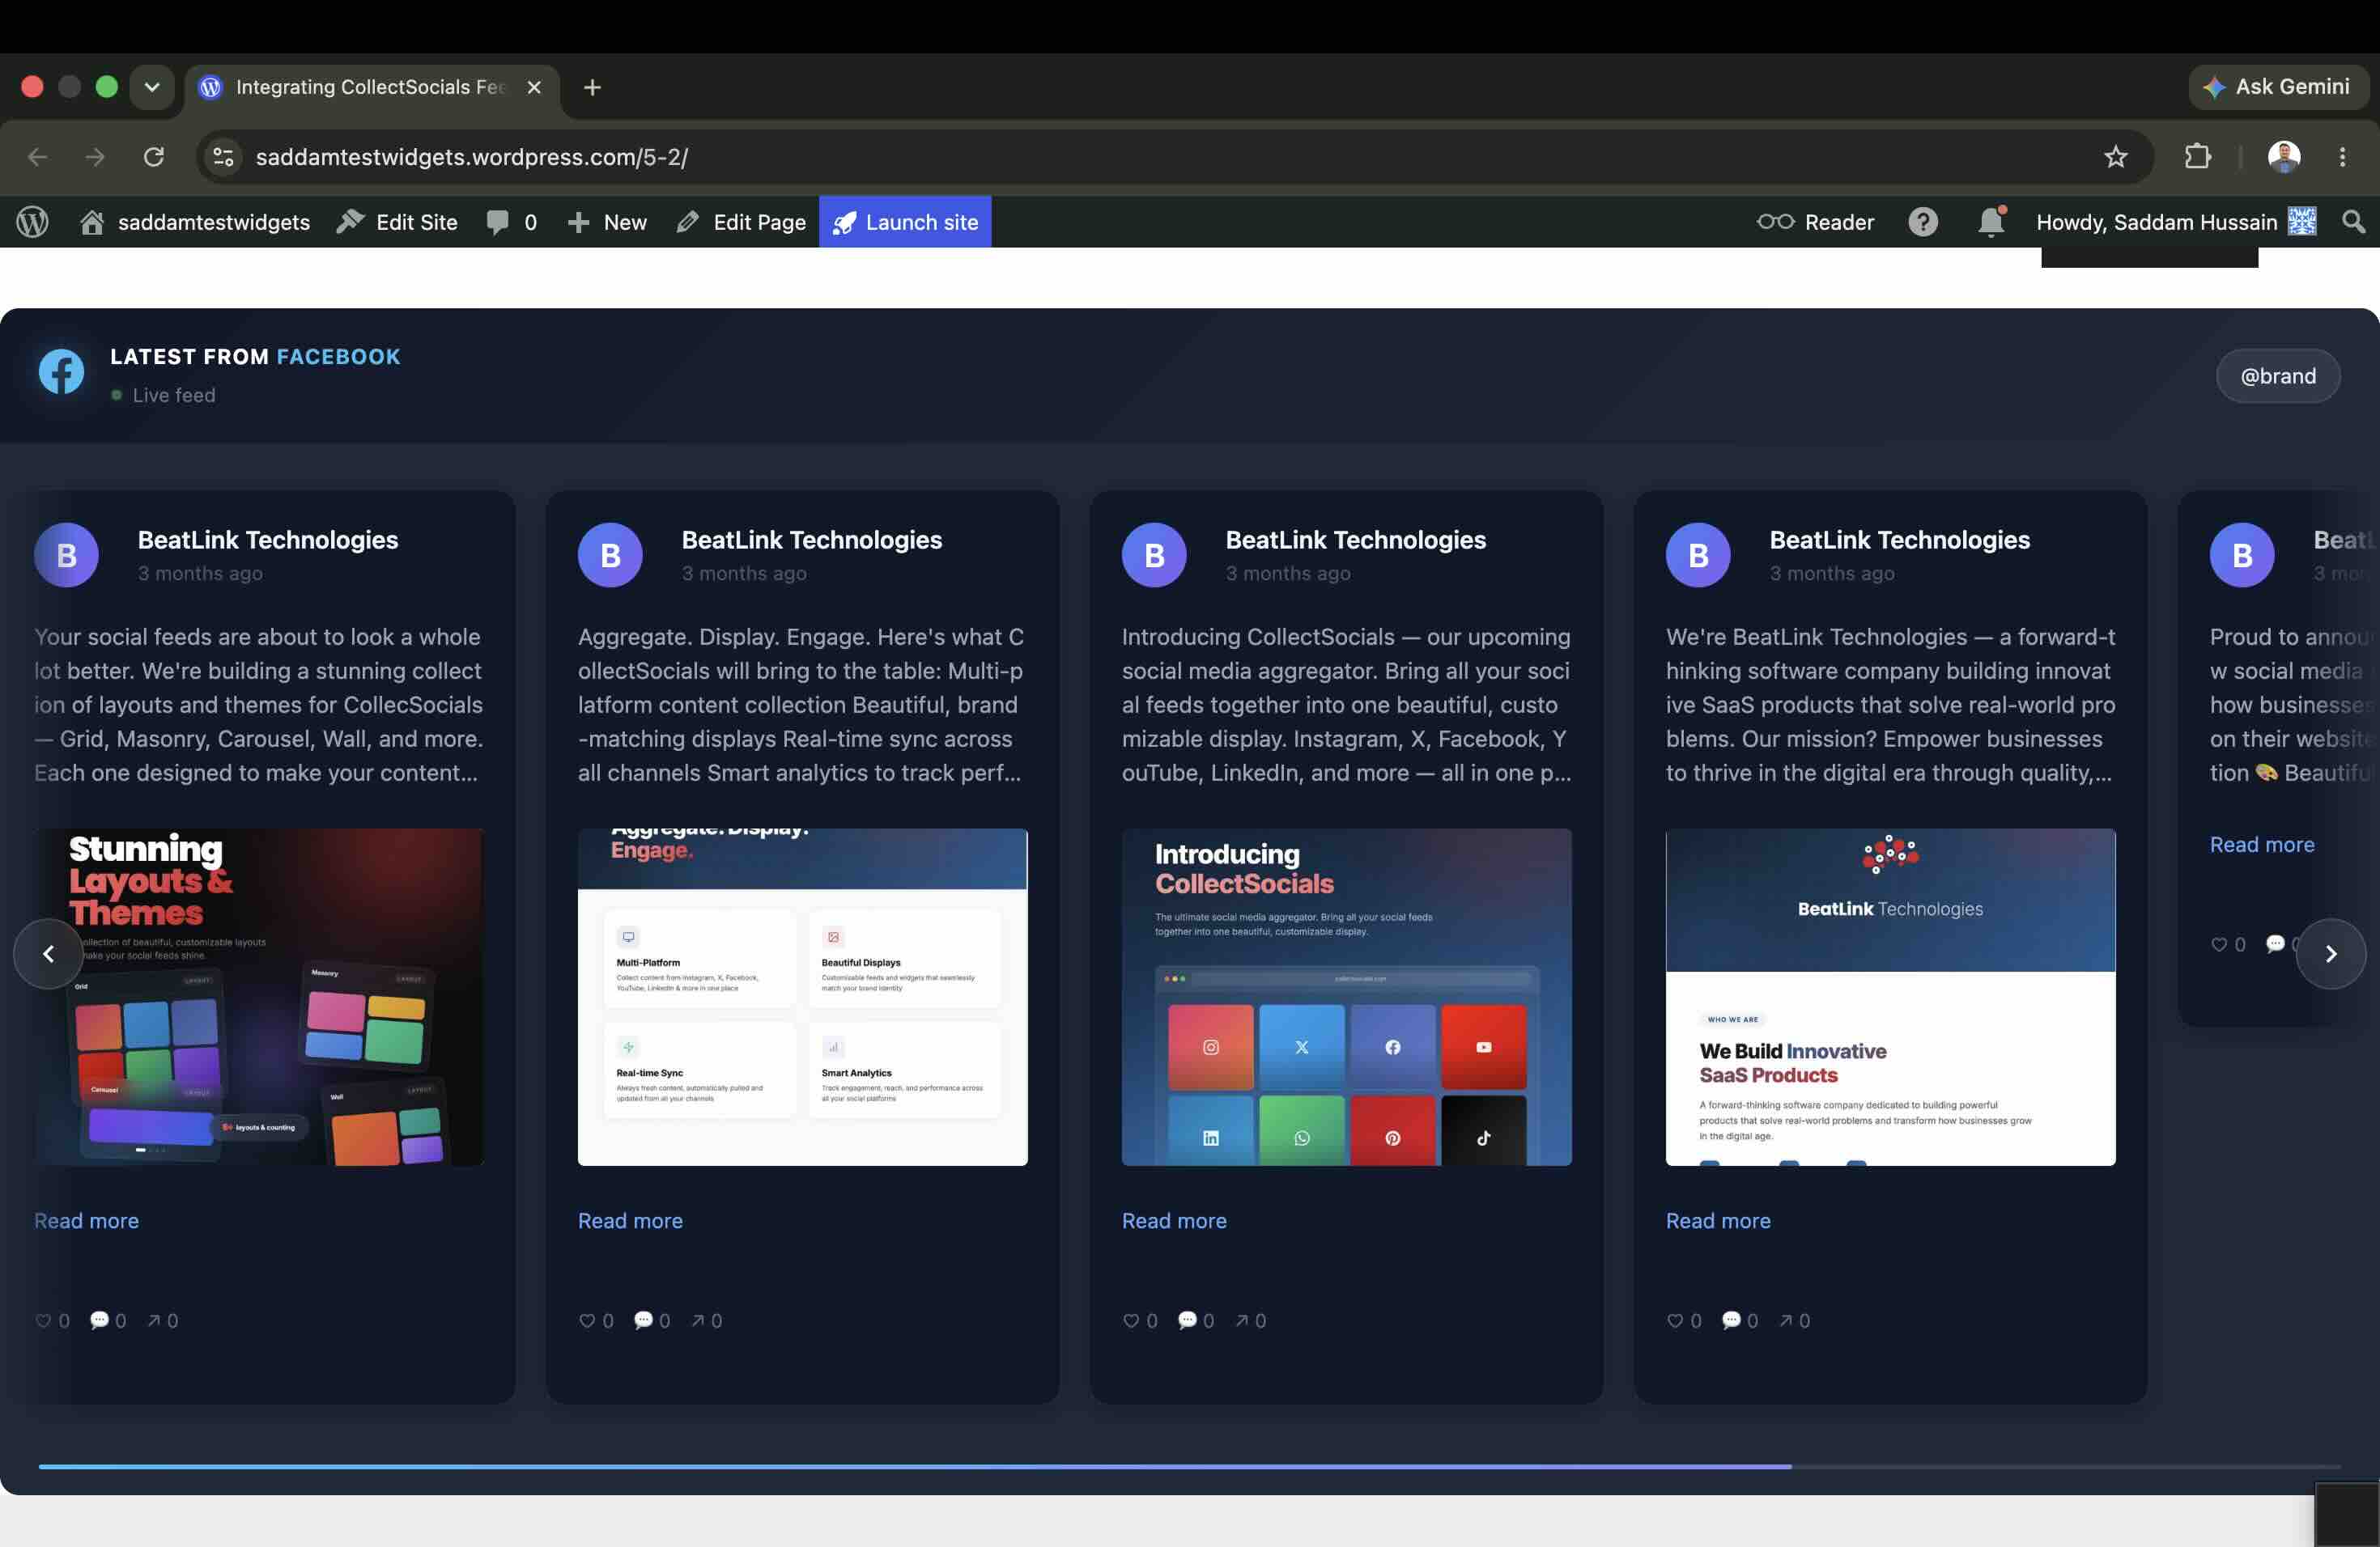Click the comment icon on the Stunning Layouts post
The width and height of the screenshot is (2380, 1547).
click(x=99, y=1320)
